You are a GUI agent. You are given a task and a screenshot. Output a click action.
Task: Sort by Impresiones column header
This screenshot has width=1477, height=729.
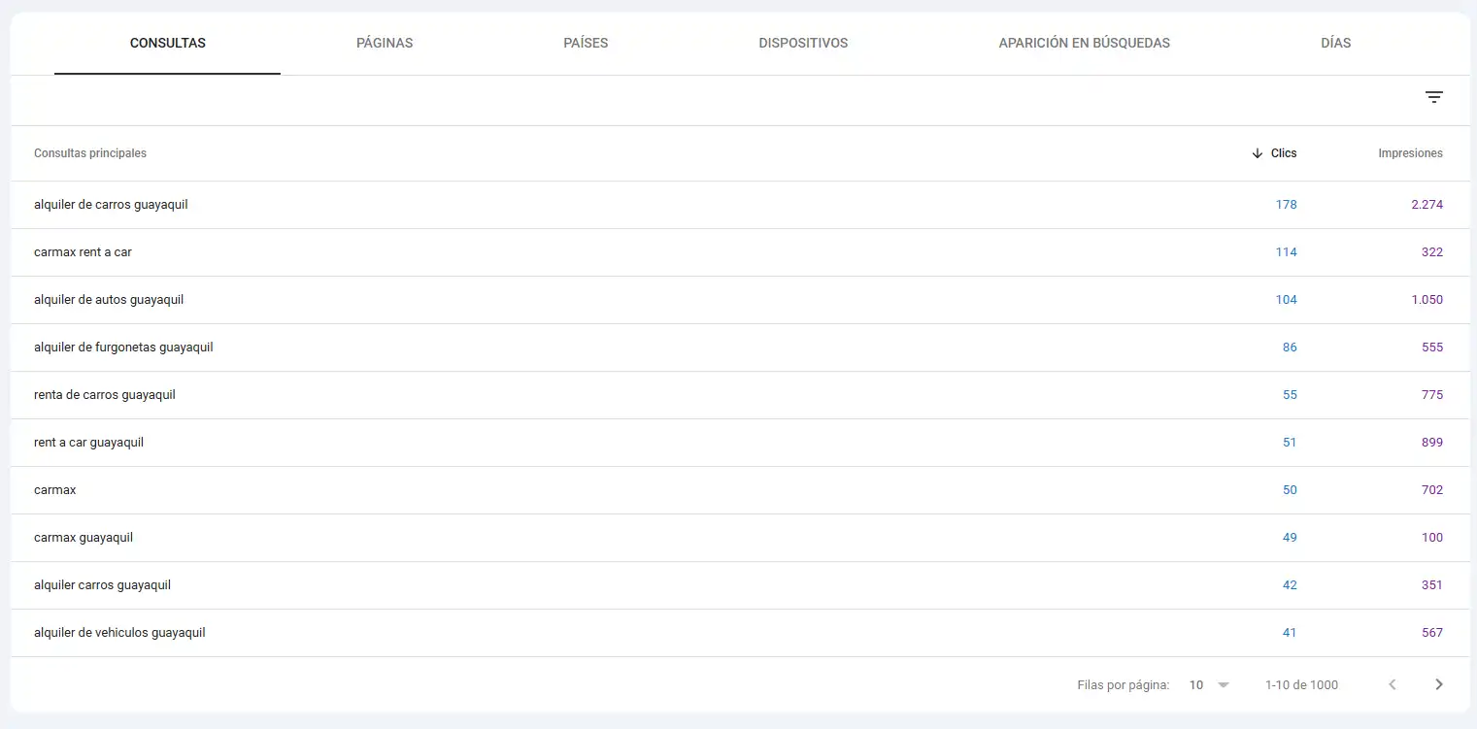1410,153
